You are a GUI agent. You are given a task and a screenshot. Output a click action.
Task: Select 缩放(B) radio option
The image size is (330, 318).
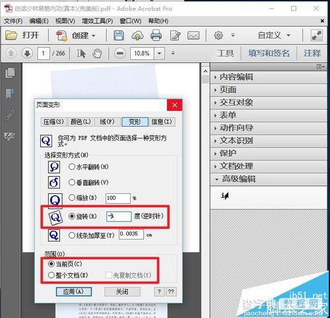[72, 197]
